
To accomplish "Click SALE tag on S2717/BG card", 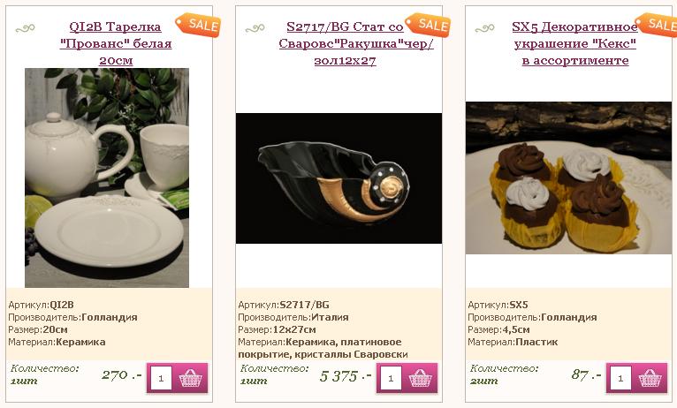I will (428, 25).
